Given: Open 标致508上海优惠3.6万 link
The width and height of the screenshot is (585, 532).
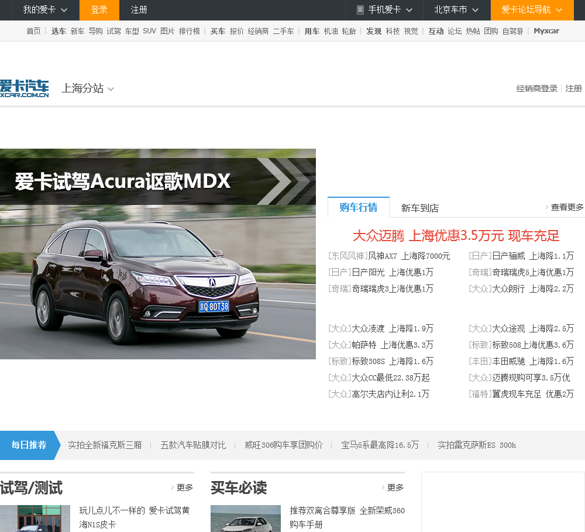Looking at the screenshot, I should 533,345.
